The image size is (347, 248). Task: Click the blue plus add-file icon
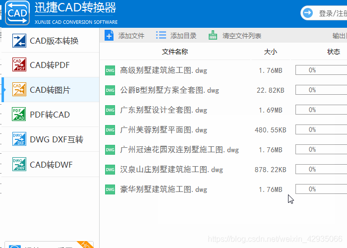coord(109,35)
